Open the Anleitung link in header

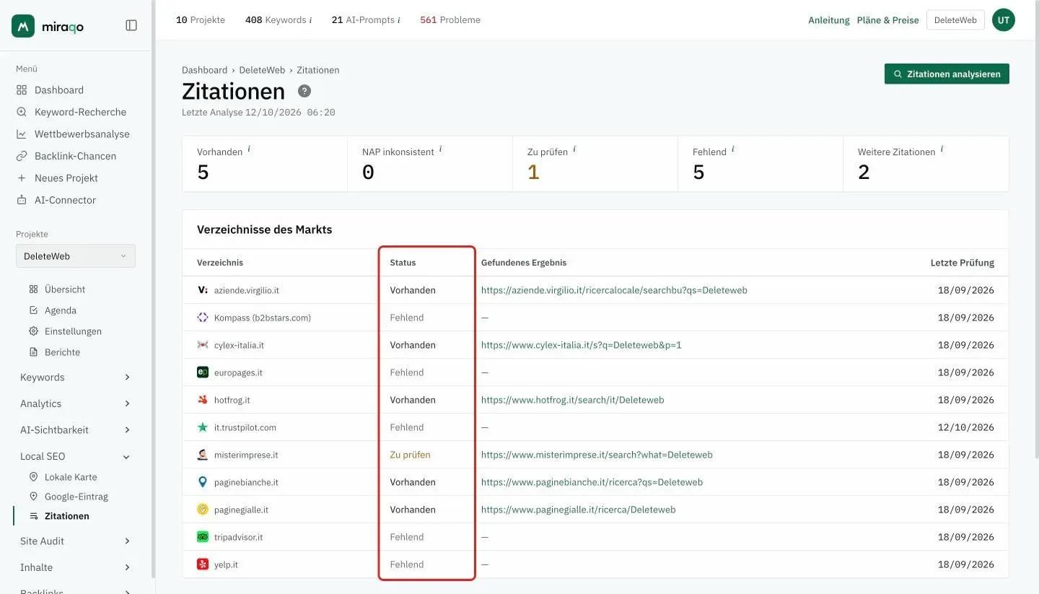tap(829, 20)
